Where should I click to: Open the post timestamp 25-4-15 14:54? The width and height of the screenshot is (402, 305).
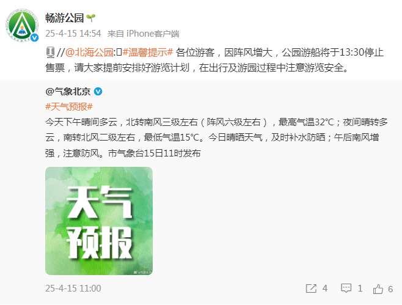pos(73,34)
